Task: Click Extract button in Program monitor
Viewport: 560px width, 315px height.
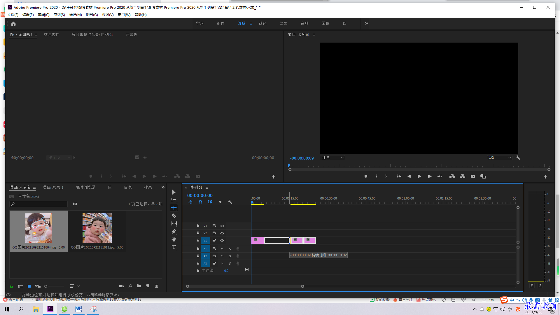Action: pyautogui.click(x=463, y=176)
